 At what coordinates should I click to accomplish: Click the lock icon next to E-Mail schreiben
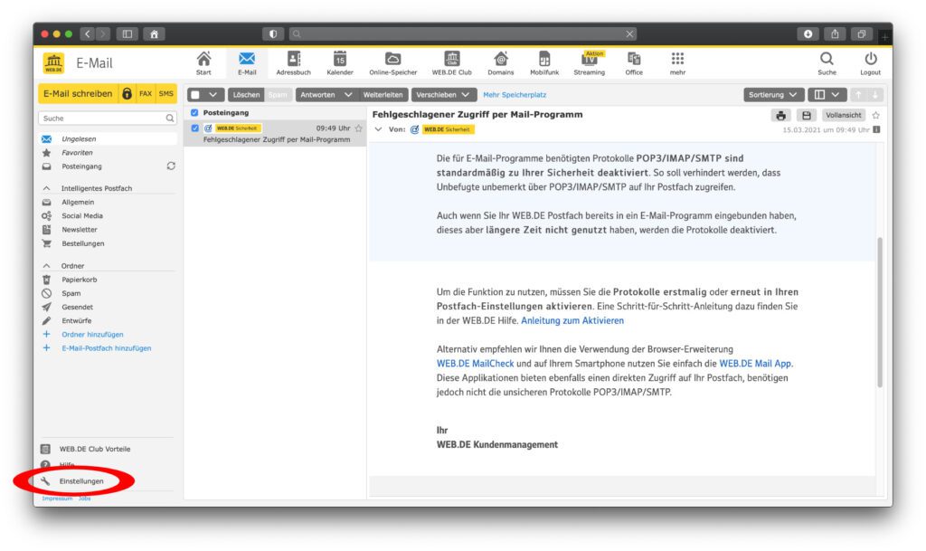(x=127, y=94)
